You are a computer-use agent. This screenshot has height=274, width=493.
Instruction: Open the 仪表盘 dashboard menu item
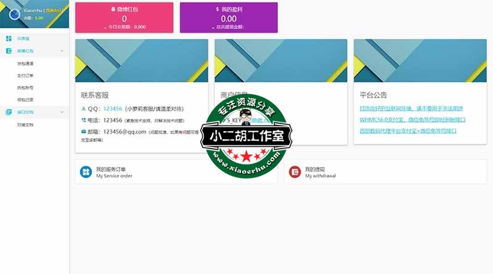point(24,38)
